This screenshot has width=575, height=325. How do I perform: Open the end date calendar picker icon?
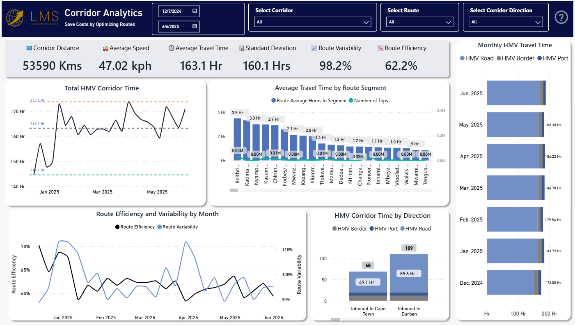(x=195, y=26)
